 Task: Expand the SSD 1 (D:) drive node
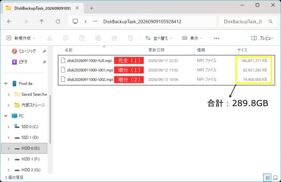8,138
